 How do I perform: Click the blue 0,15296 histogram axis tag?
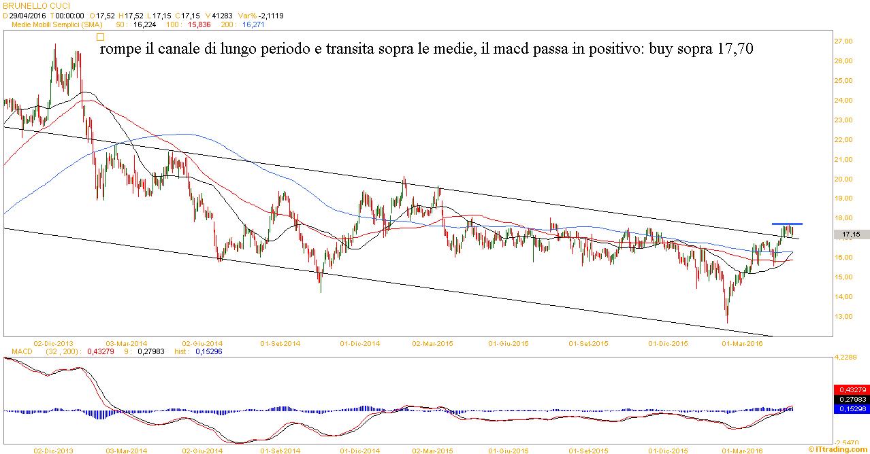pos(851,408)
